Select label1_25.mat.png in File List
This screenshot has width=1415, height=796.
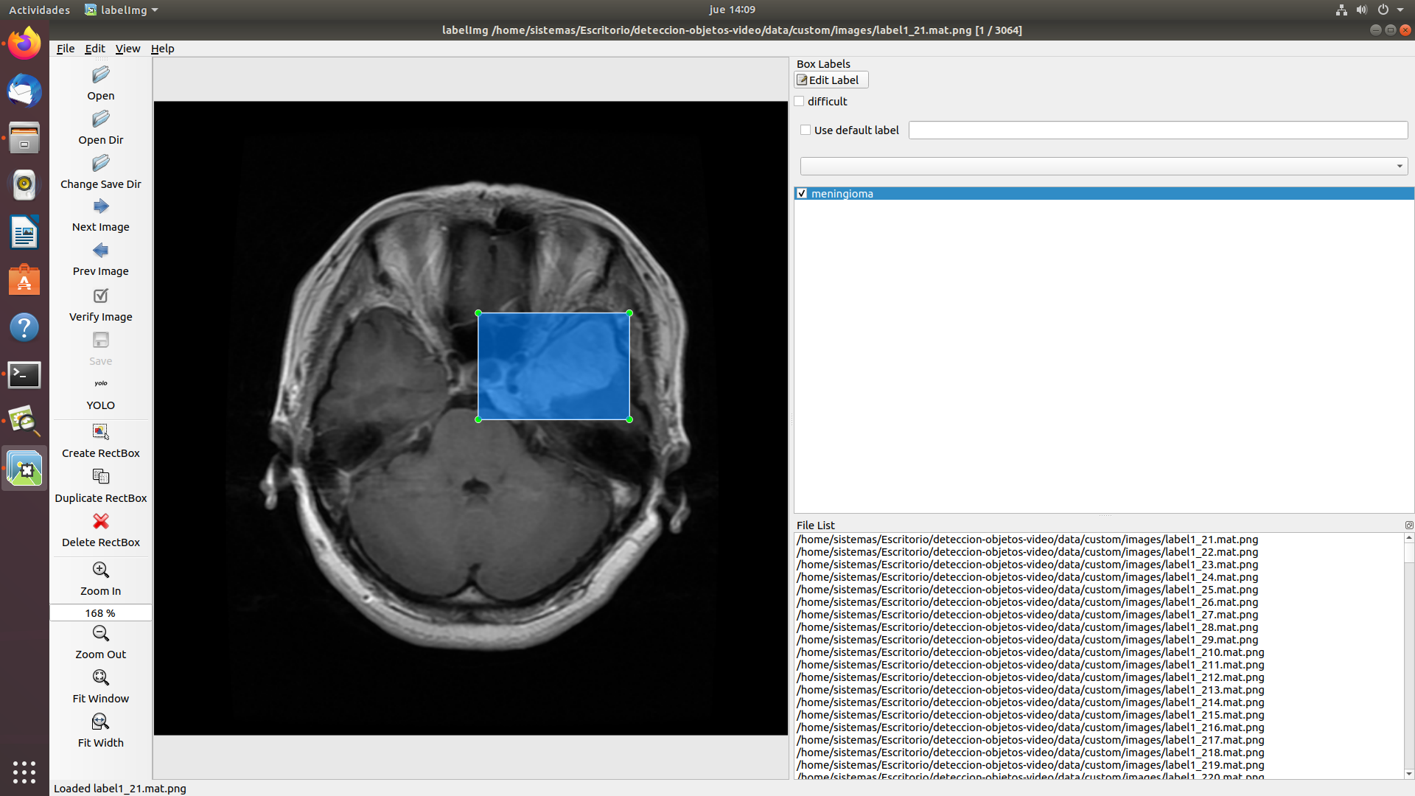[x=1027, y=590]
